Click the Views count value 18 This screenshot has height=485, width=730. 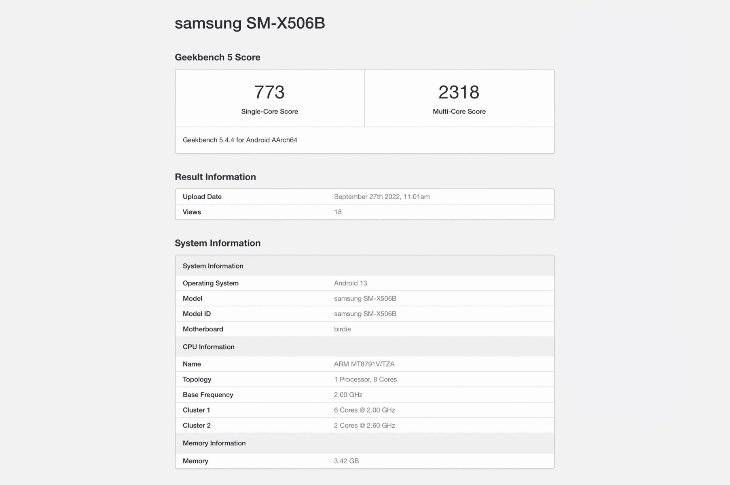click(x=338, y=212)
